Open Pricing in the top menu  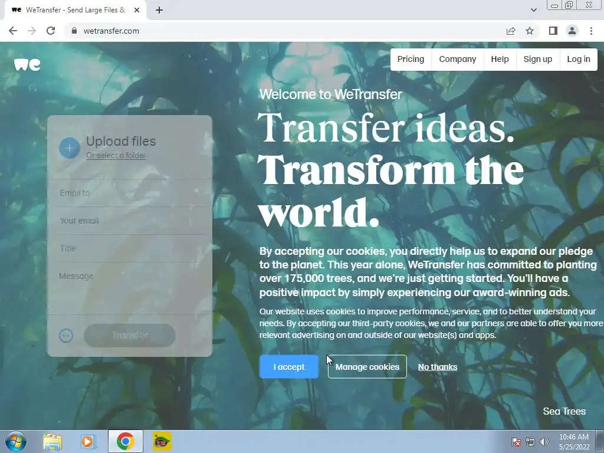coord(411,60)
